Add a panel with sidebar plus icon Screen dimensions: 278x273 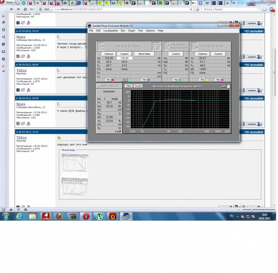(3, 71)
